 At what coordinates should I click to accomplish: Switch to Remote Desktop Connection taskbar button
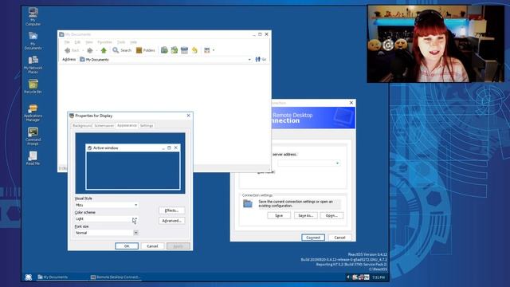pyautogui.click(x=116, y=277)
